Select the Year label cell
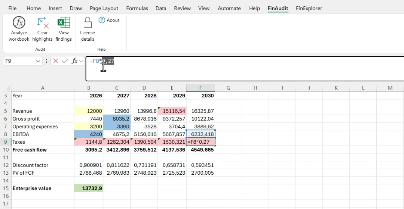This screenshot has width=404, height=209. tap(43, 96)
